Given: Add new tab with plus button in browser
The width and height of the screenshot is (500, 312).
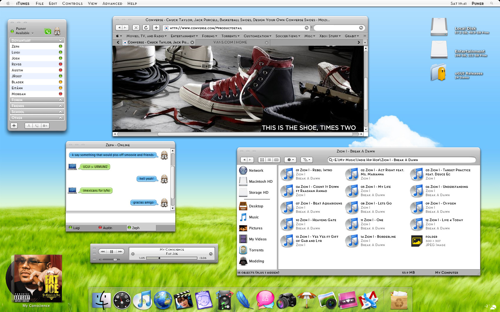Looking at the screenshot, I should click(x=156, y=28).
